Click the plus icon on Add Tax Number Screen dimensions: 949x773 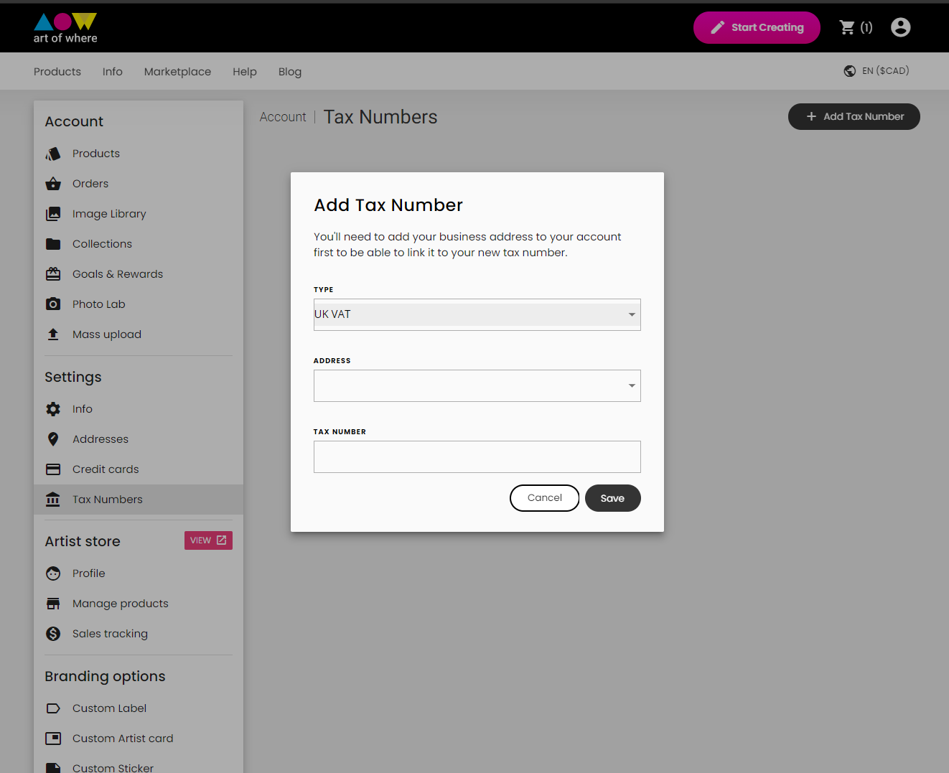pyautogui.click(x=811, y=116)
